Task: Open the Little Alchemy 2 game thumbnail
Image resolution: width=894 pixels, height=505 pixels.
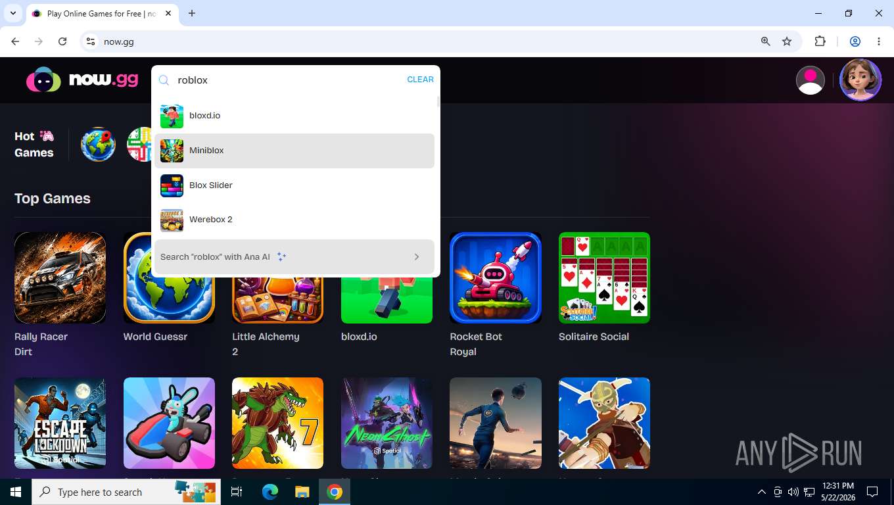Action: point(277,300)
